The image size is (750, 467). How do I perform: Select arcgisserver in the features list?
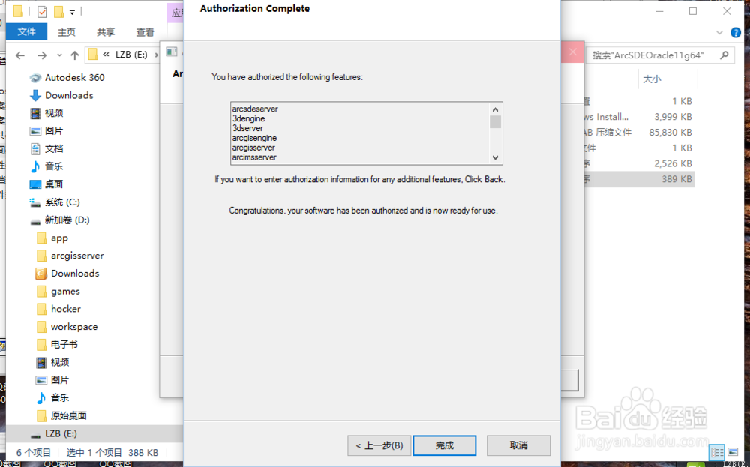pyautogui.click(x=253, y=148)
